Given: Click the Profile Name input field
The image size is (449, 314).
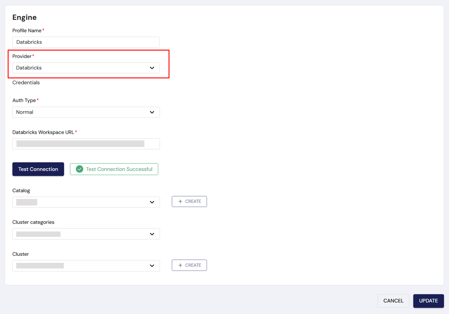Looking at the screenshot, I should 86,42.
